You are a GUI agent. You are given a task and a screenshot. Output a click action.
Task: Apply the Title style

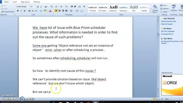click(x=134, y=9)
